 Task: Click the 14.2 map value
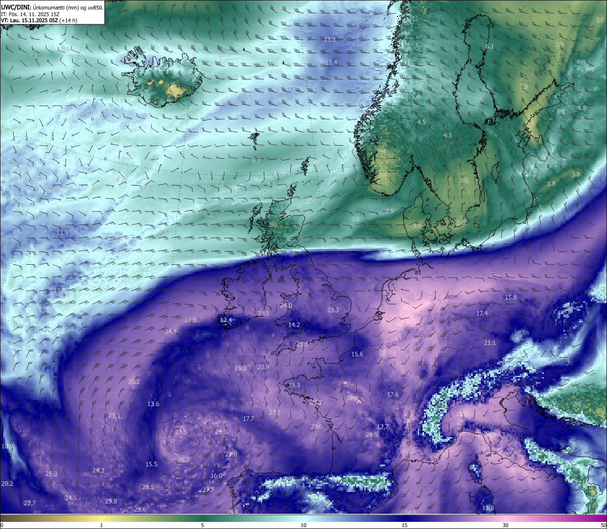point(294,325)
